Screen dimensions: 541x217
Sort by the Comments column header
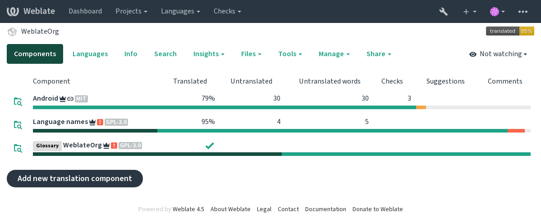[505, 81]
